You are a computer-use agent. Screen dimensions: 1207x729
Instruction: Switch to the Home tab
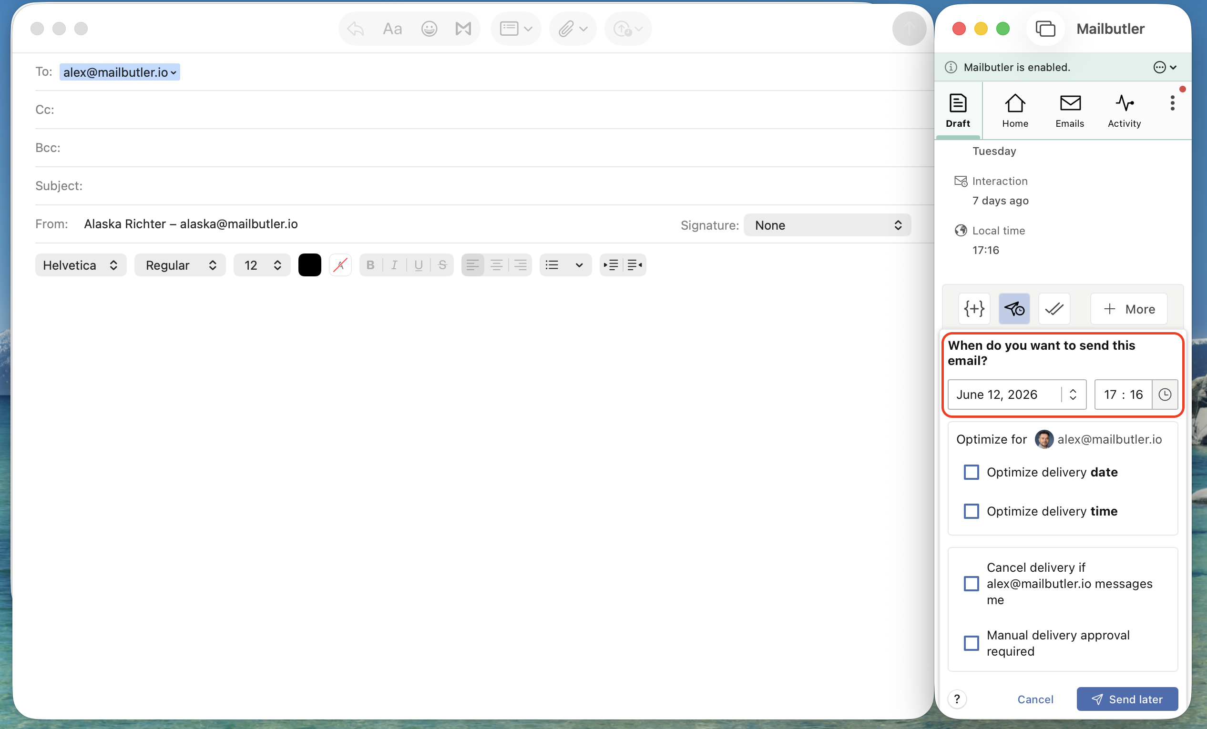1015,111
